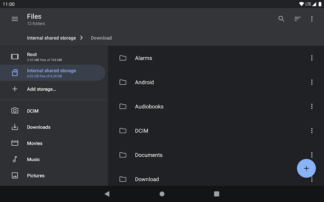Open Downloads shortcut in sidebar
This screenshot has height=202, width=324.
(x=39, y=127)
